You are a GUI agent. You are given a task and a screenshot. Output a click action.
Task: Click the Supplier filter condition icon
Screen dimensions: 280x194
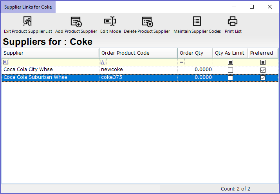coord(5,62)
